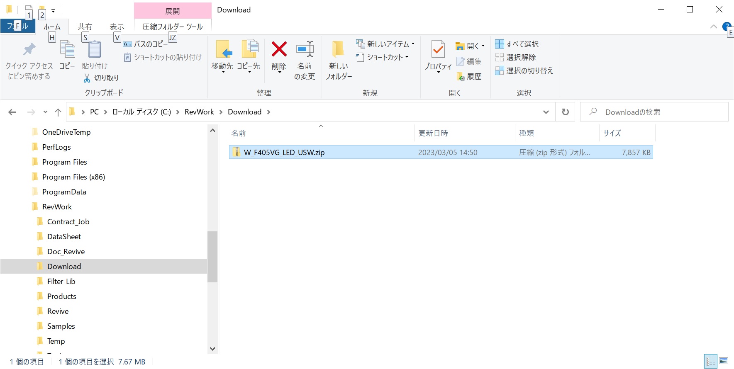Select RevWork folder in tree

point(57,207)
